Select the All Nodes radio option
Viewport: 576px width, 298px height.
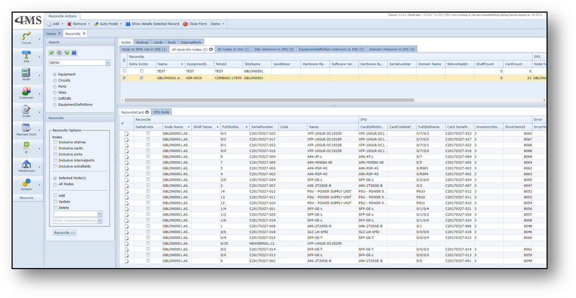(x=55, y=184)
